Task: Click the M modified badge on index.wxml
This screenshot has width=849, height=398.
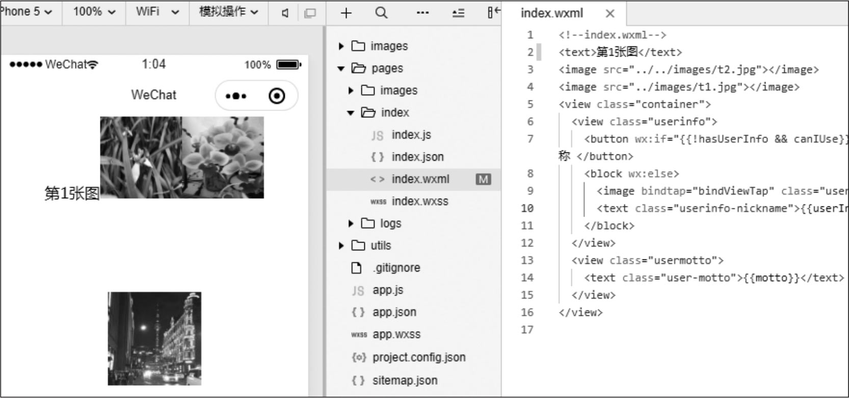Action: [x=483, y=179]
